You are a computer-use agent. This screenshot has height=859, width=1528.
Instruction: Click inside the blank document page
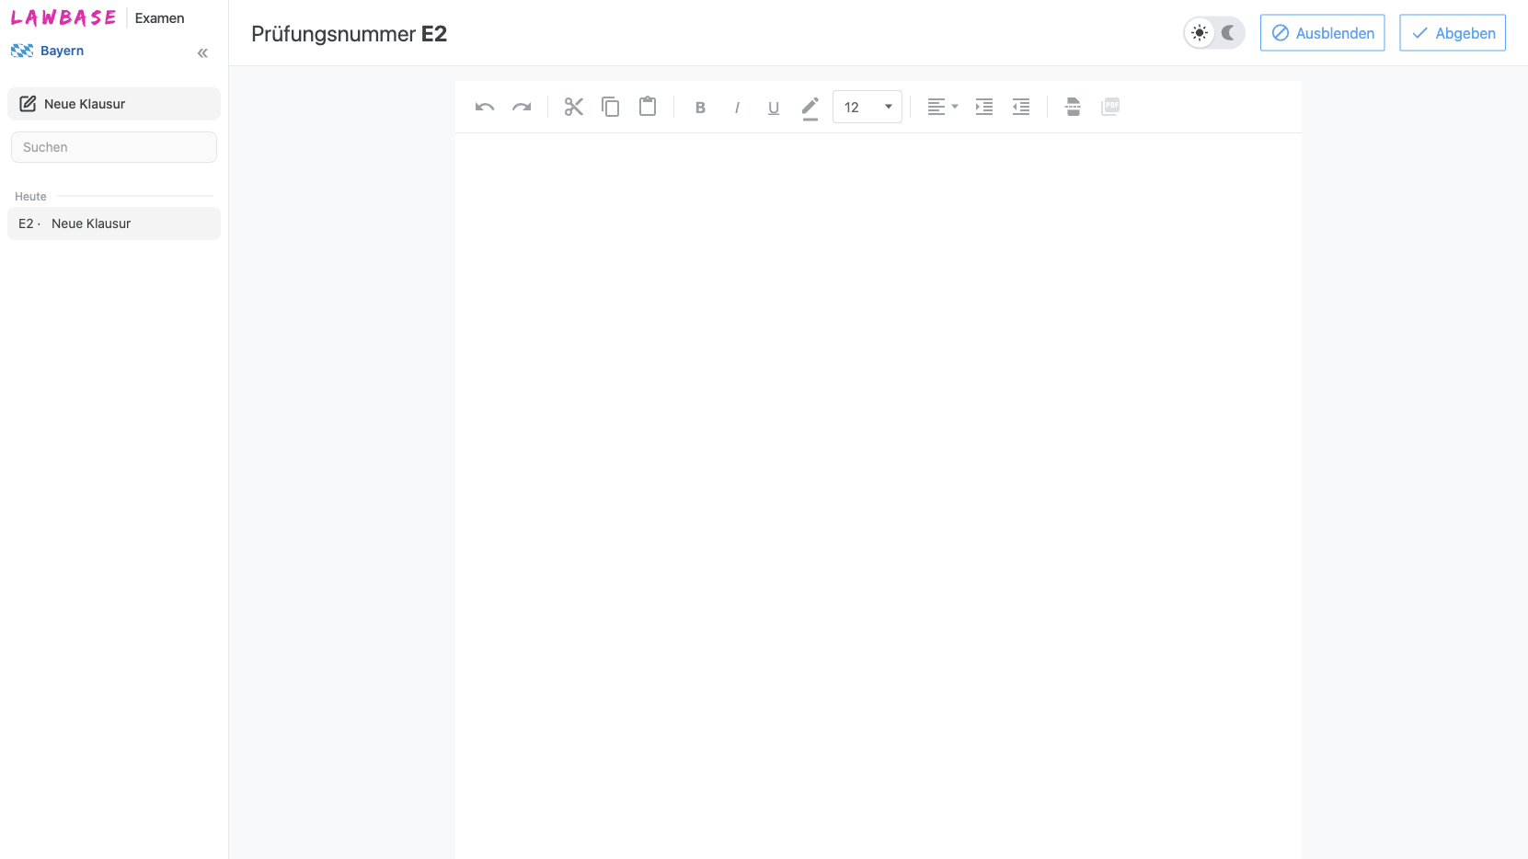click(x=878, y=497)
